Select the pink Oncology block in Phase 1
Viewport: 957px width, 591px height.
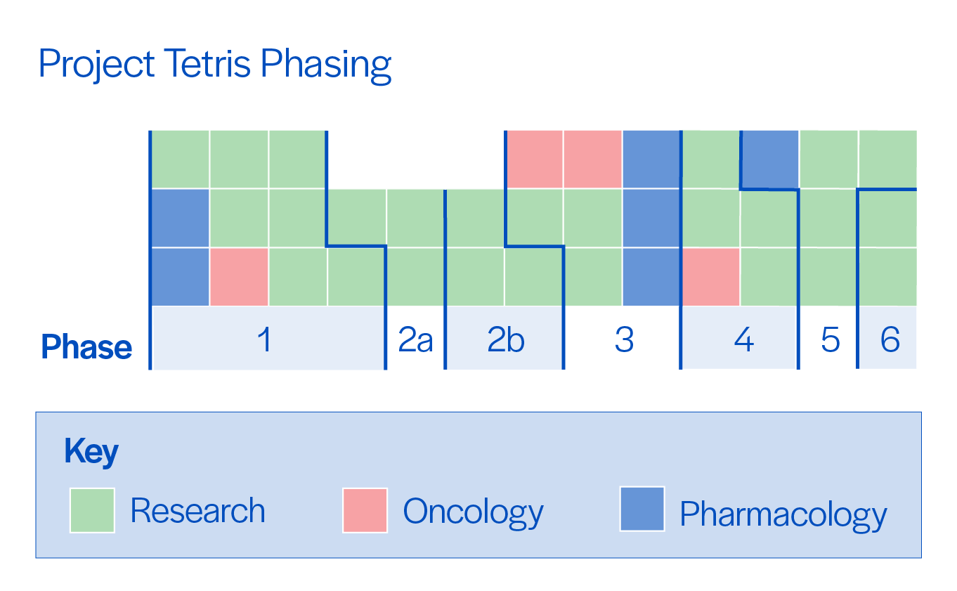click(239, 277)
